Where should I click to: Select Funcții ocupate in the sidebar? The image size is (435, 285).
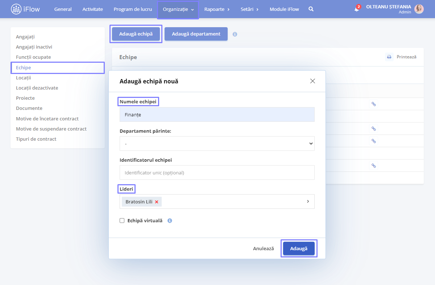[33, 57]
